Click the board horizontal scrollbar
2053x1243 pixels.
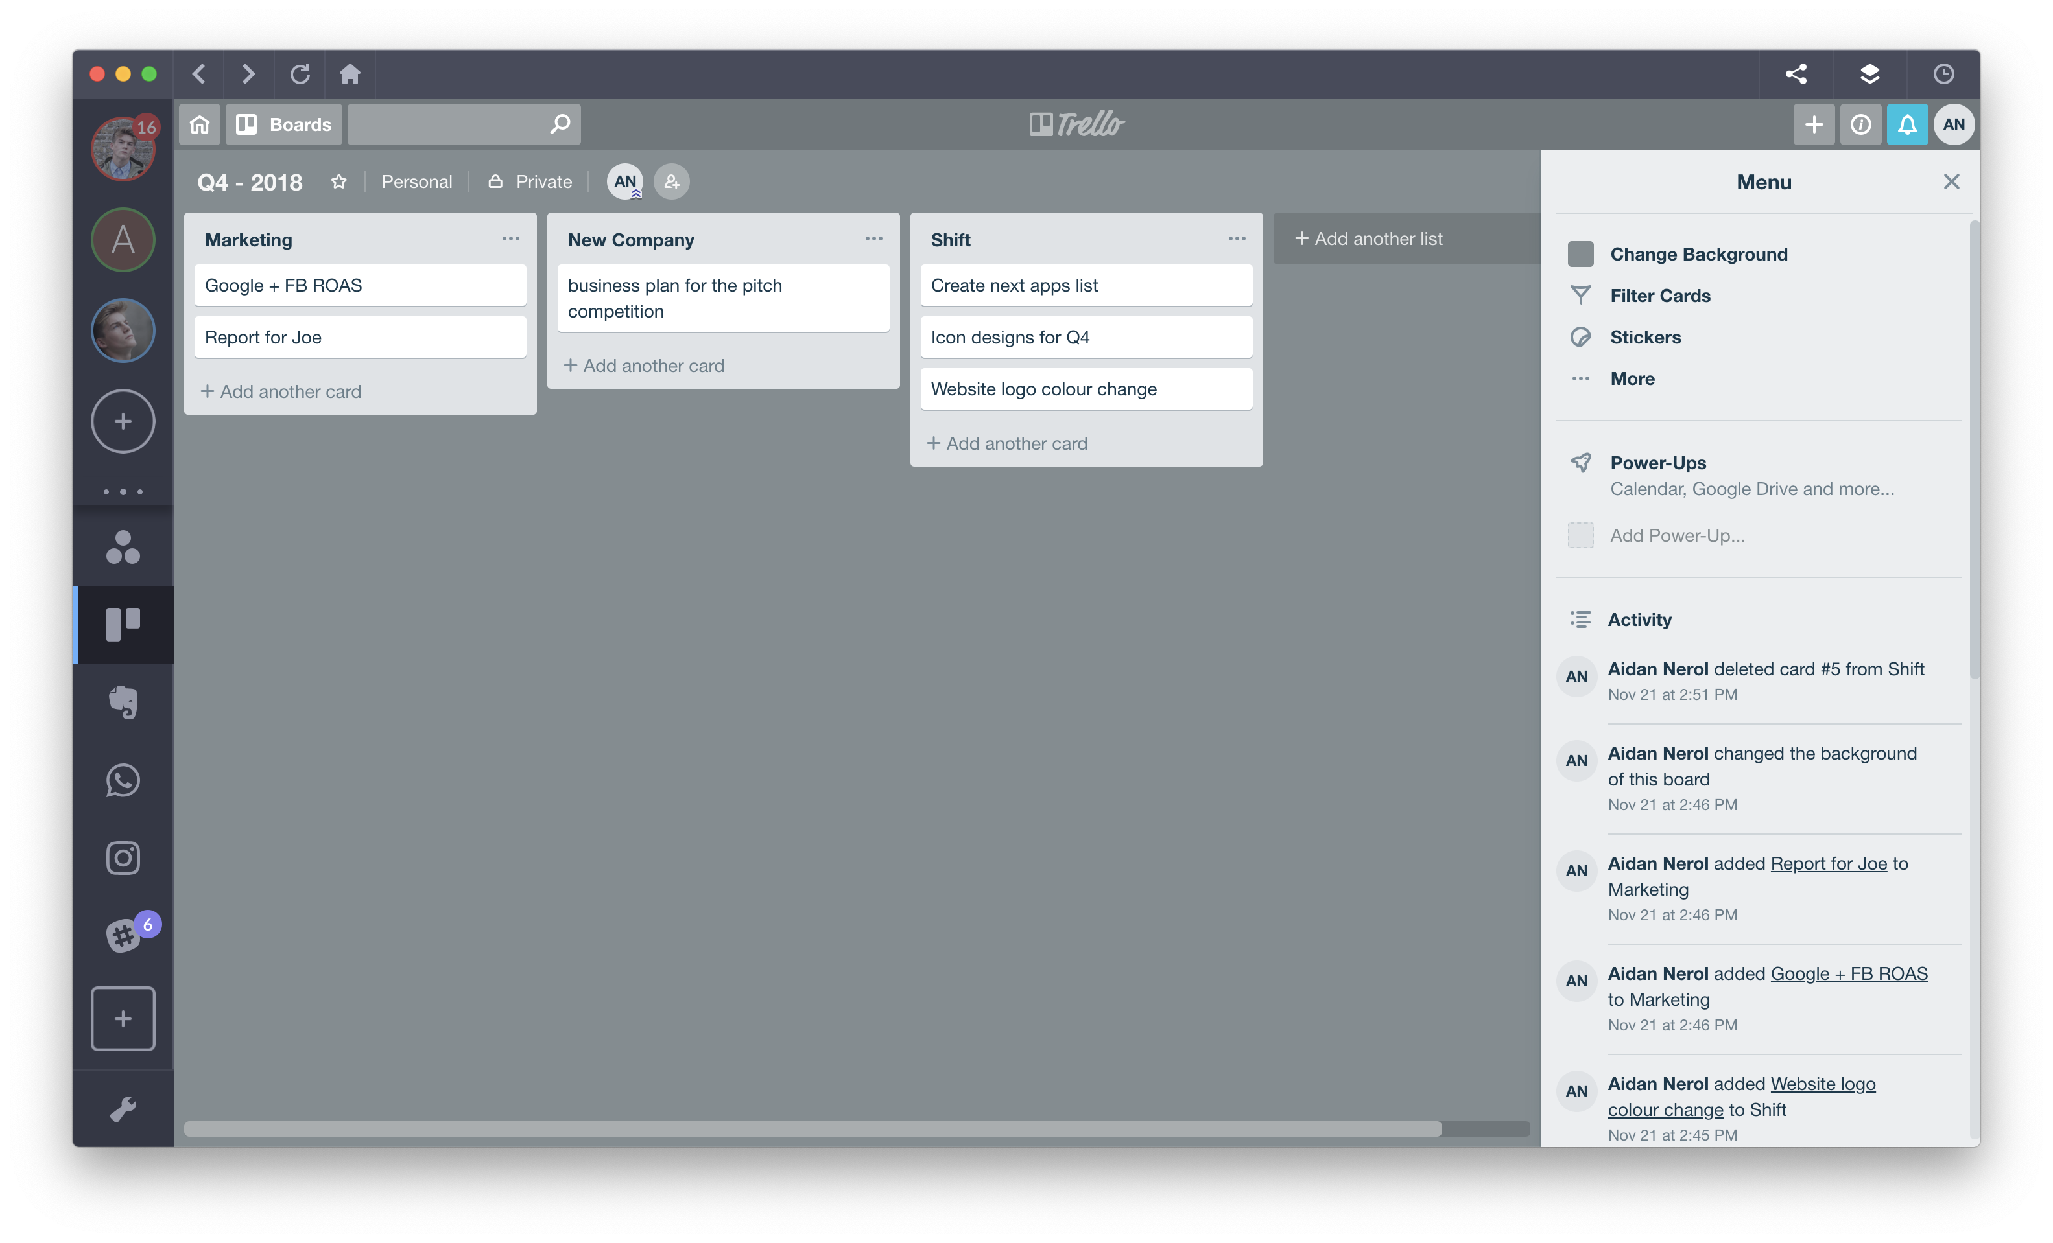pos(813,1129)
